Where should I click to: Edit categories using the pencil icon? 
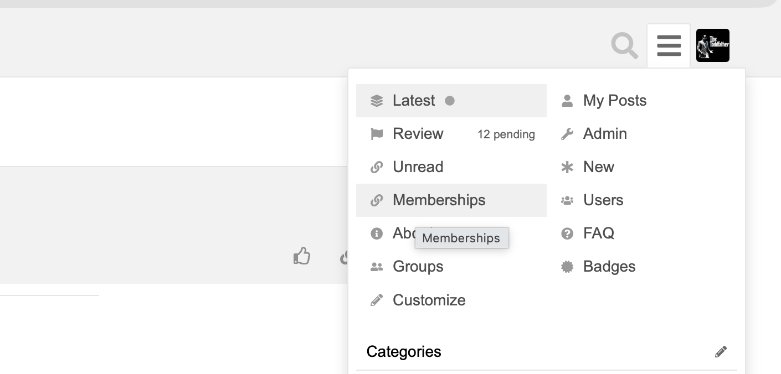click(x=721, y=352)
